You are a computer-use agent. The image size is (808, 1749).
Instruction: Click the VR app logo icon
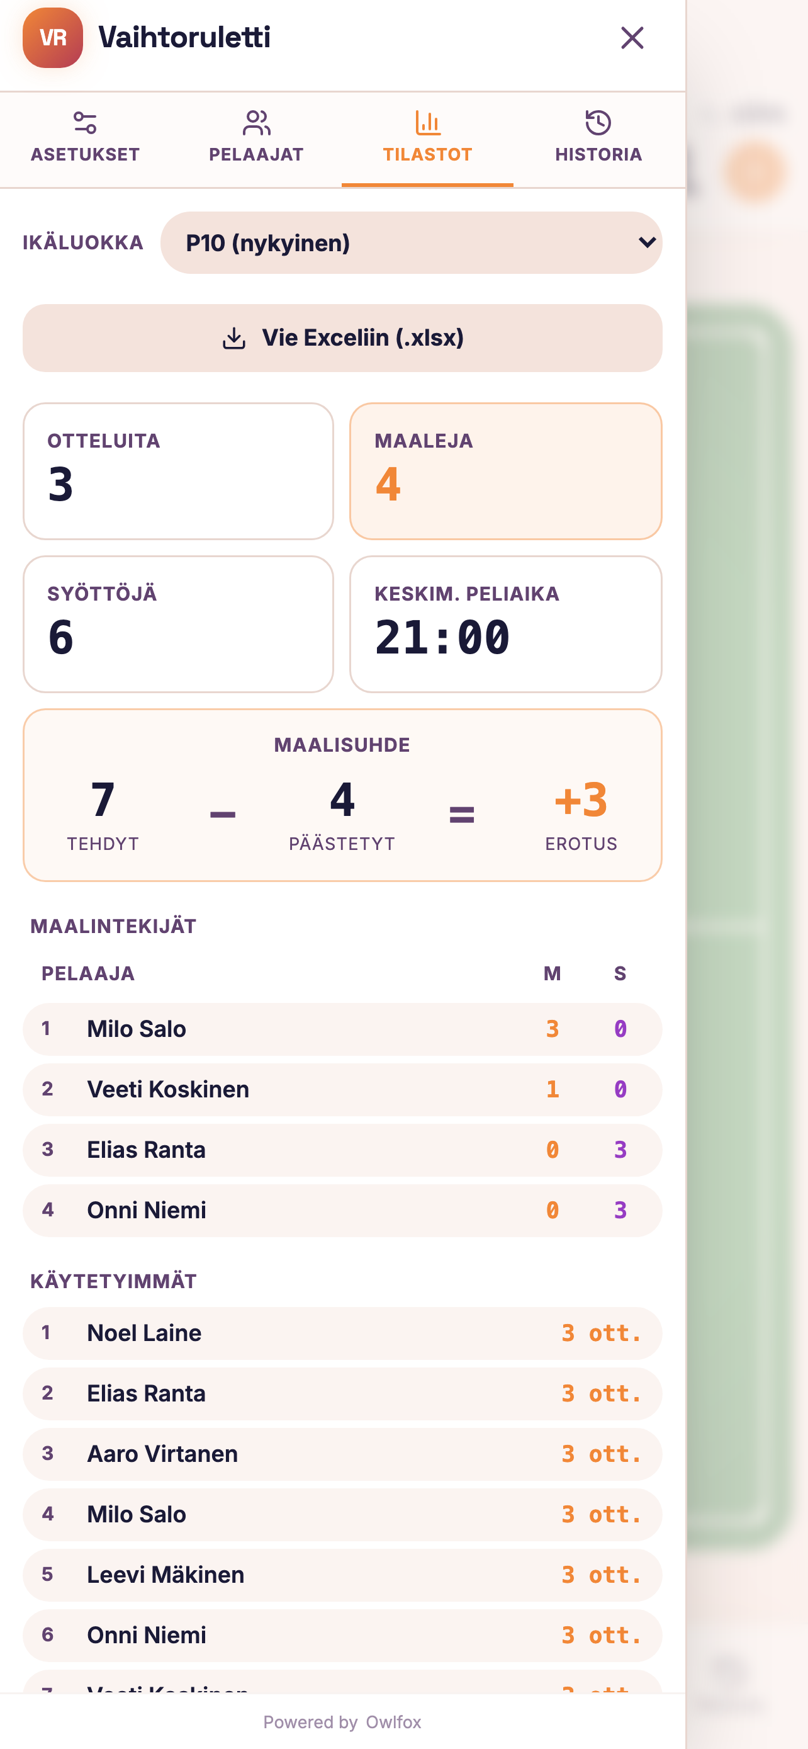(x=53, y=38)
